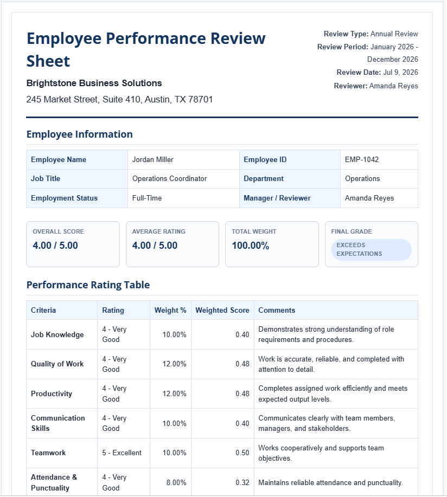Select the Job Knowledge criteria cell
The width and height of the screenshot is (447, 497).
tap(62, 335)
